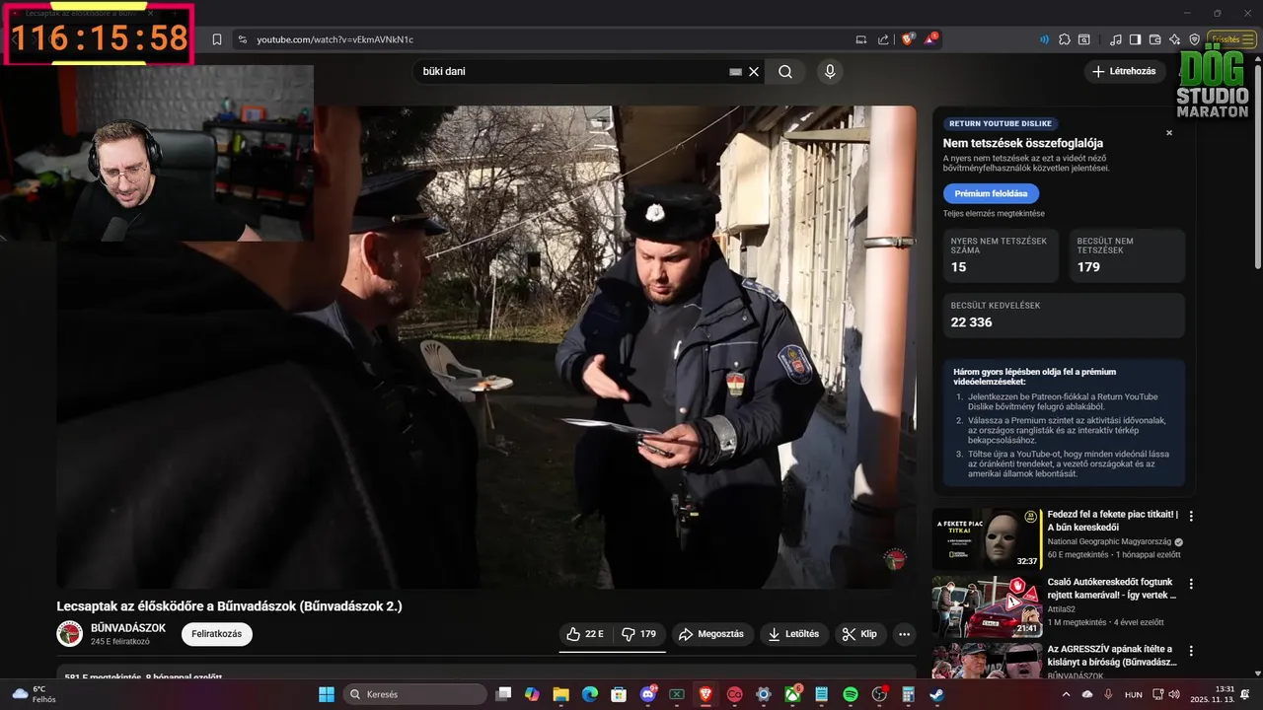Open the extensions puzzle icon

tap(1065, 39)
